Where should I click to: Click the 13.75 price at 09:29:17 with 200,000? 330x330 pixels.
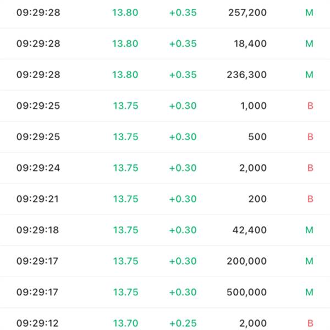[125, 261]
